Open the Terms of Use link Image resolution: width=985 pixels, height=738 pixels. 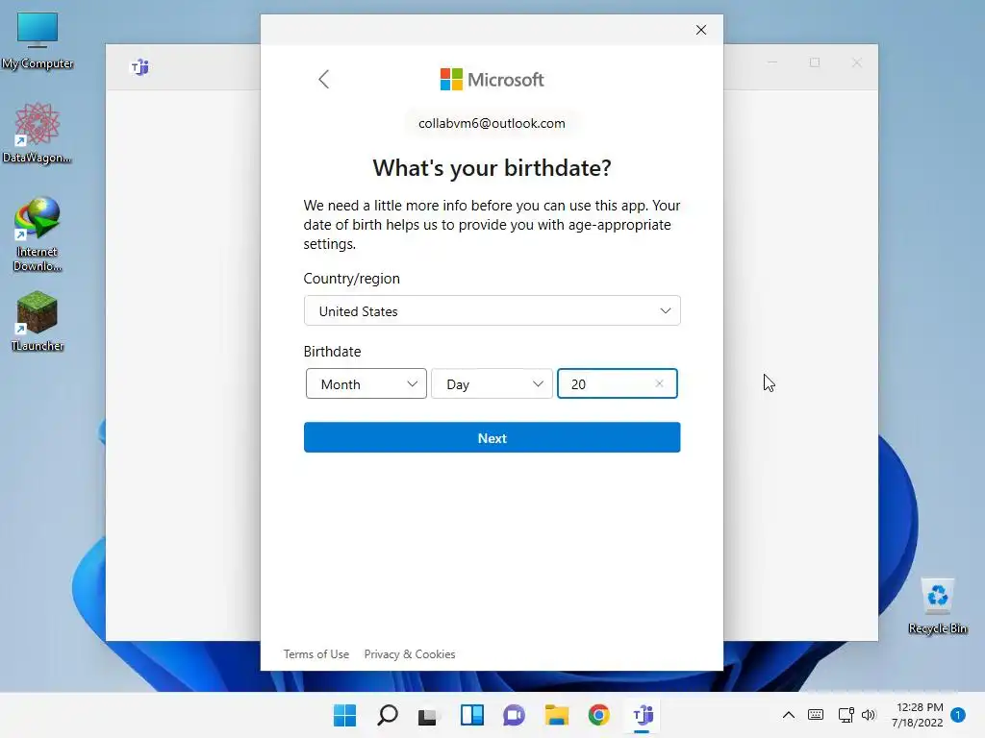[316, 653]
